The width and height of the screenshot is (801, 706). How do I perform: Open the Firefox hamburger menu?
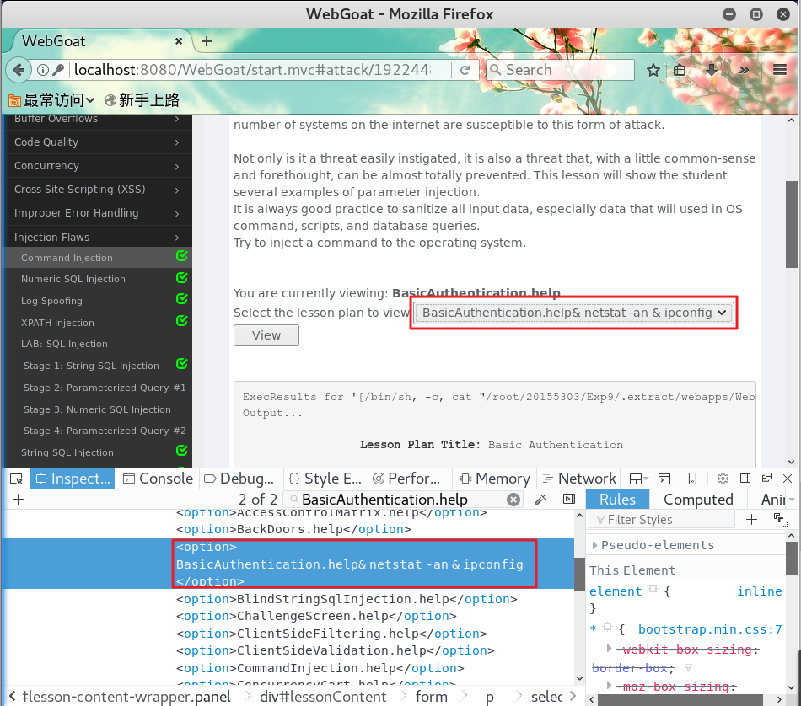[x=780, y=70]
